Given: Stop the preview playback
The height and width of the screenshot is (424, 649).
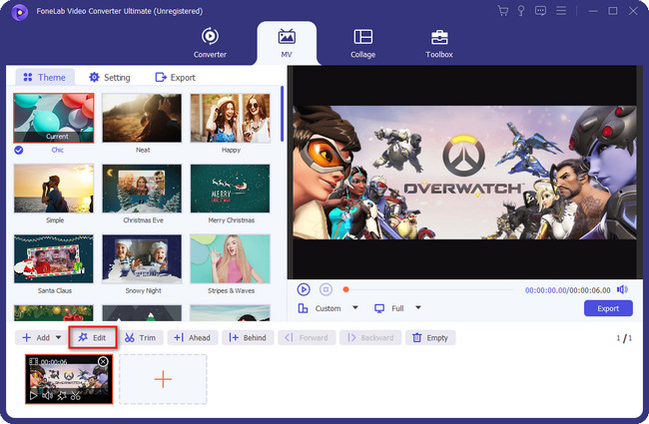Looking at the screenshot, I should 325,289.
